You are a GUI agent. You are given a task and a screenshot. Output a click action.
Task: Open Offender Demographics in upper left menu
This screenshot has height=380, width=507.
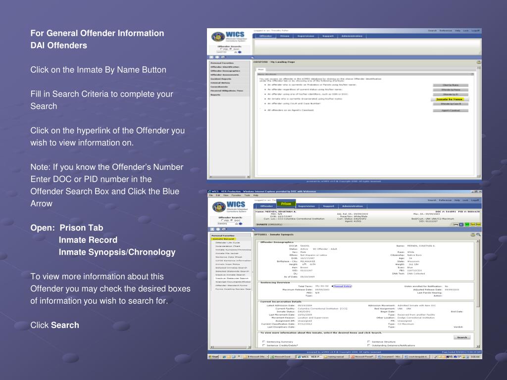(225, 71)
